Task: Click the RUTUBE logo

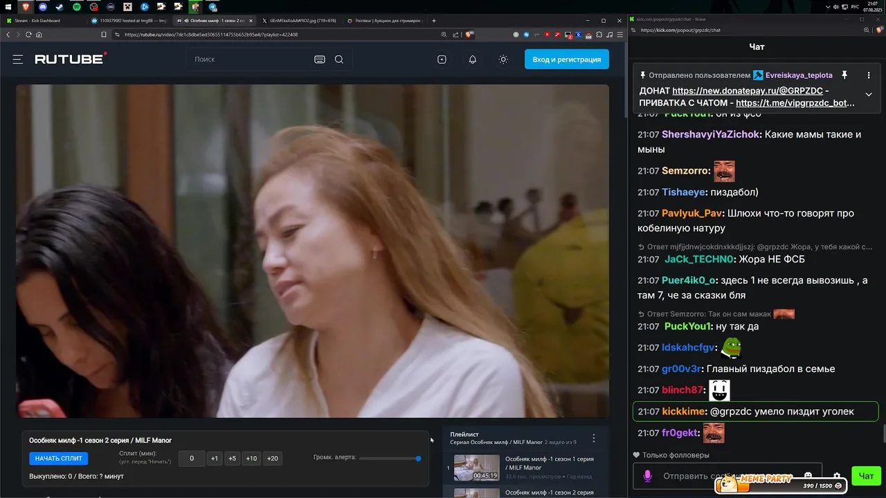Action: click(x=71, y=59)
